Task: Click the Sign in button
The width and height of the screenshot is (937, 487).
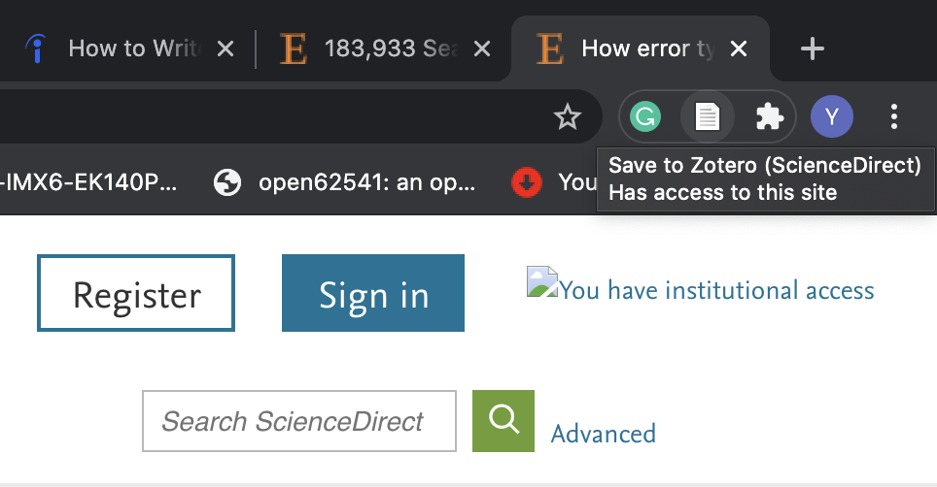Action: [373, 293]
